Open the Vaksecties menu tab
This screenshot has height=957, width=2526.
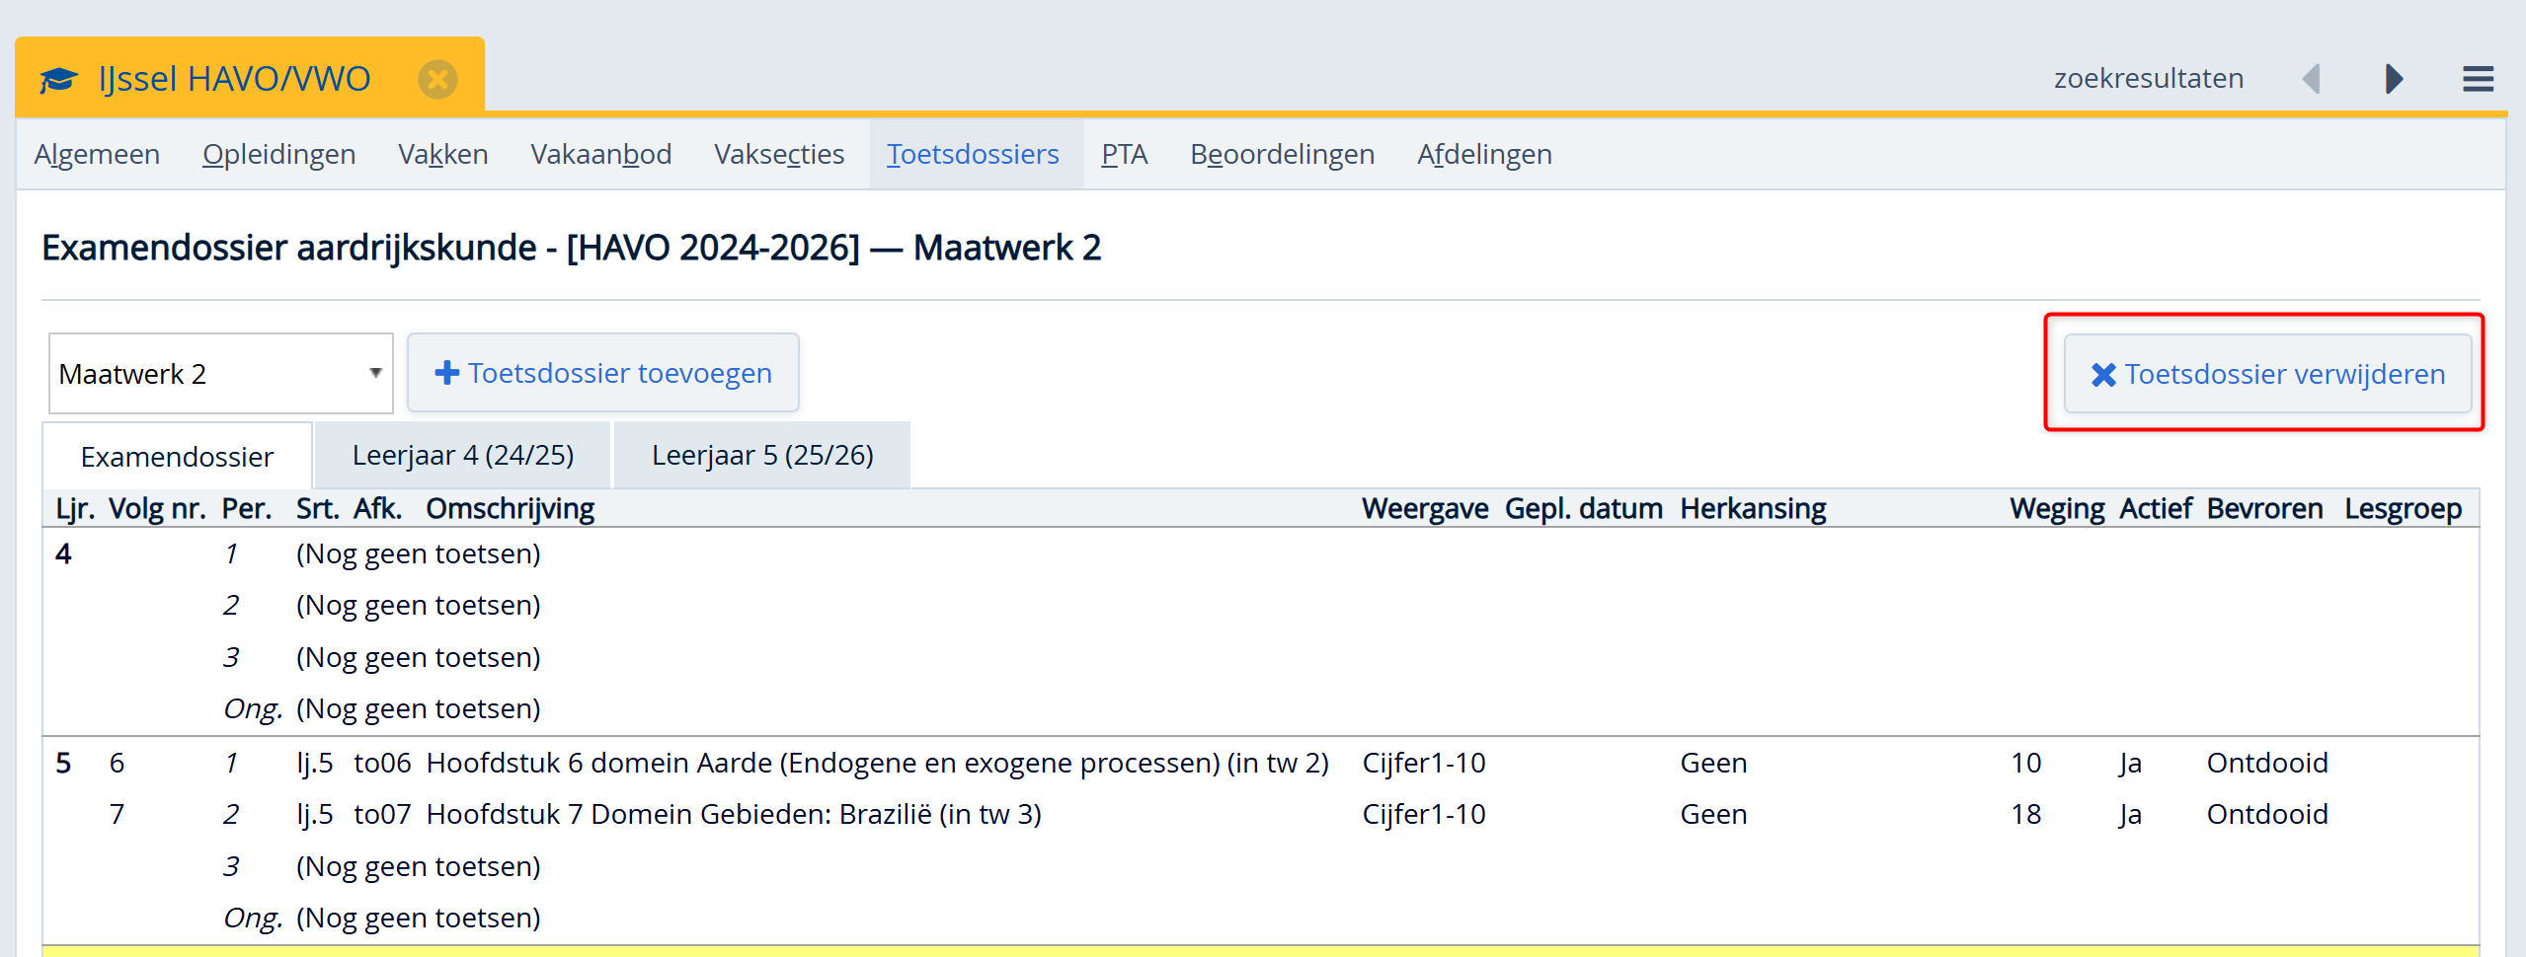[x=778, y=155]
